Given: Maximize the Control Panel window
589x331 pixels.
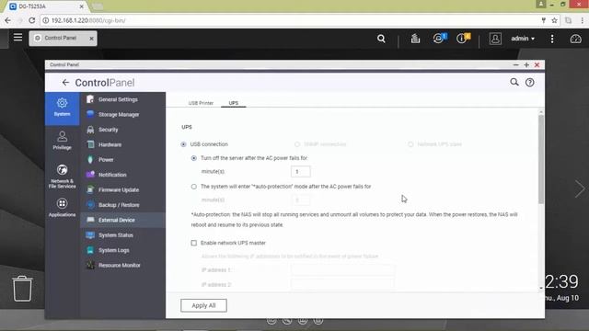Looking at the screenshot, I should (x=526, y=65).
